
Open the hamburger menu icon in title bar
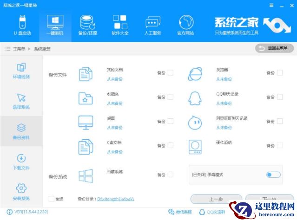[271, 5]
